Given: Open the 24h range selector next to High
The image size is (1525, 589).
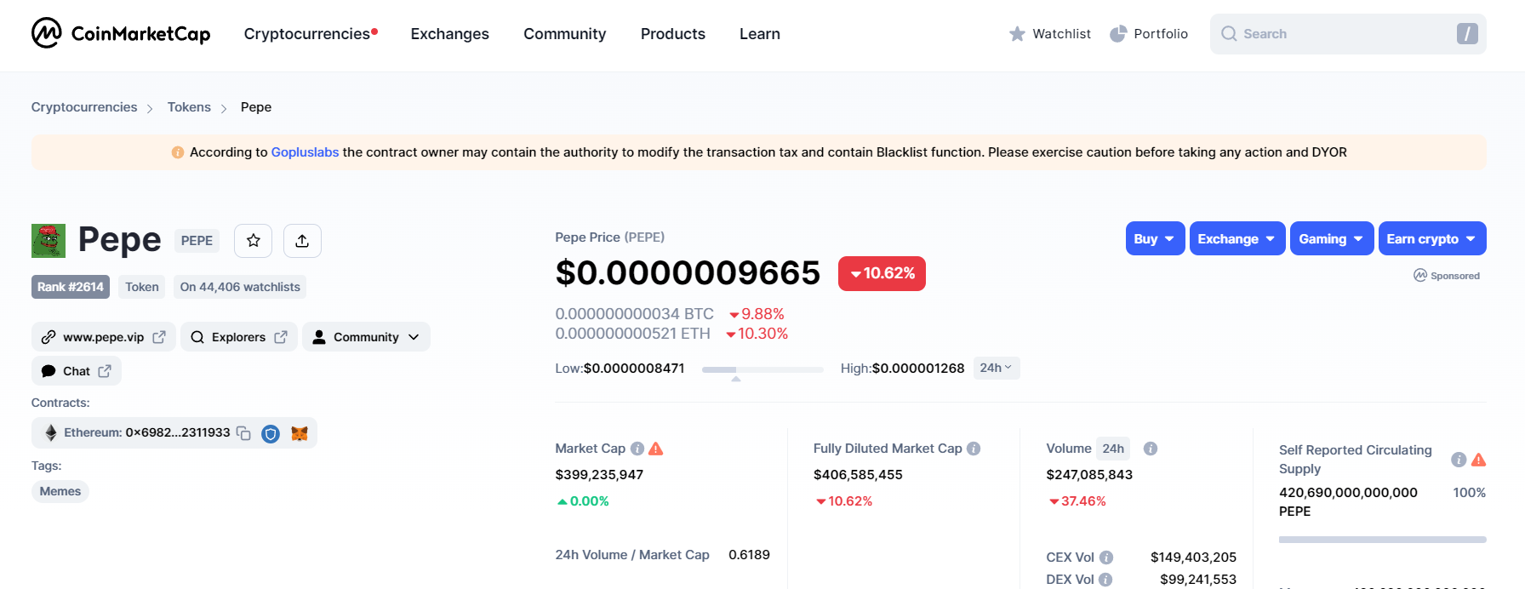Looking at the screenshot, I should (x=995, y=368).
